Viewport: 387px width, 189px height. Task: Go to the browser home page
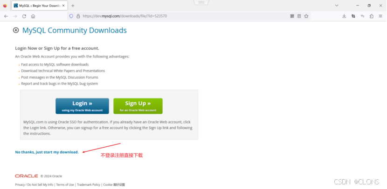coord(33,16)
